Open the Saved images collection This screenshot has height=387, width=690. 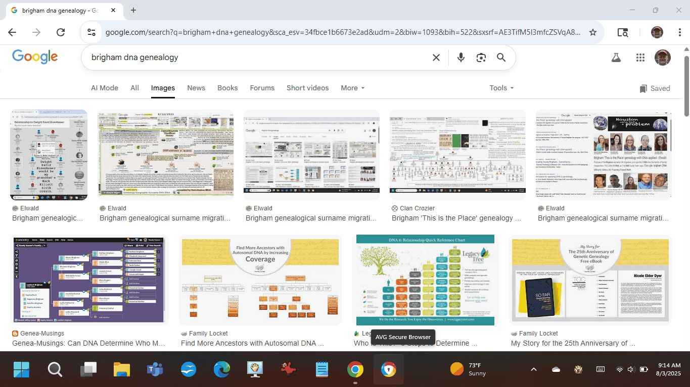coord(655,88)
